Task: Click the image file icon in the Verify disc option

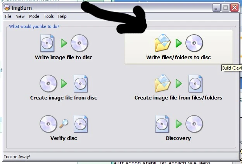Action: [x=81, y=124]
